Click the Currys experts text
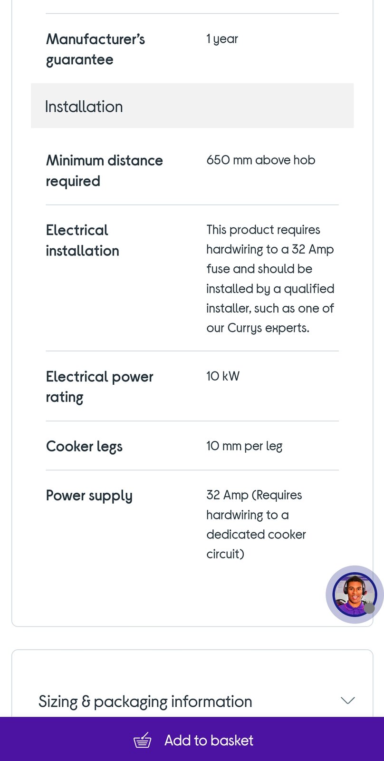The width and height of the screenshot is (384, 761). point(268,328)
